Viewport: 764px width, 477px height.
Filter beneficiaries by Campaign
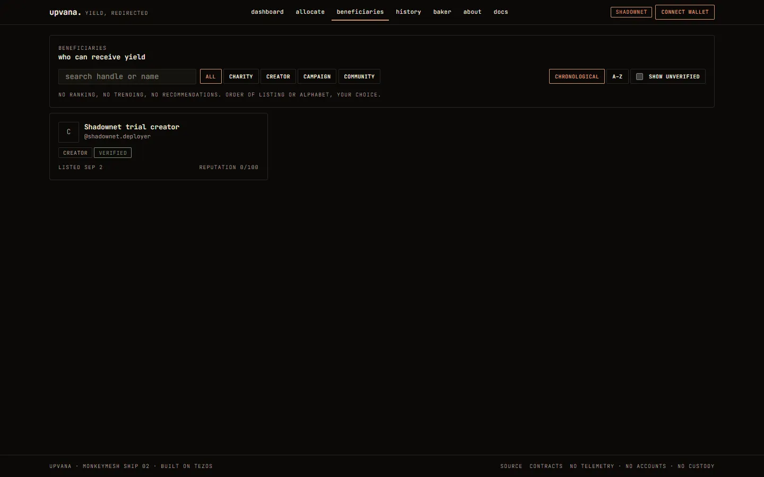pyautogui.click(x=317, y=76)
